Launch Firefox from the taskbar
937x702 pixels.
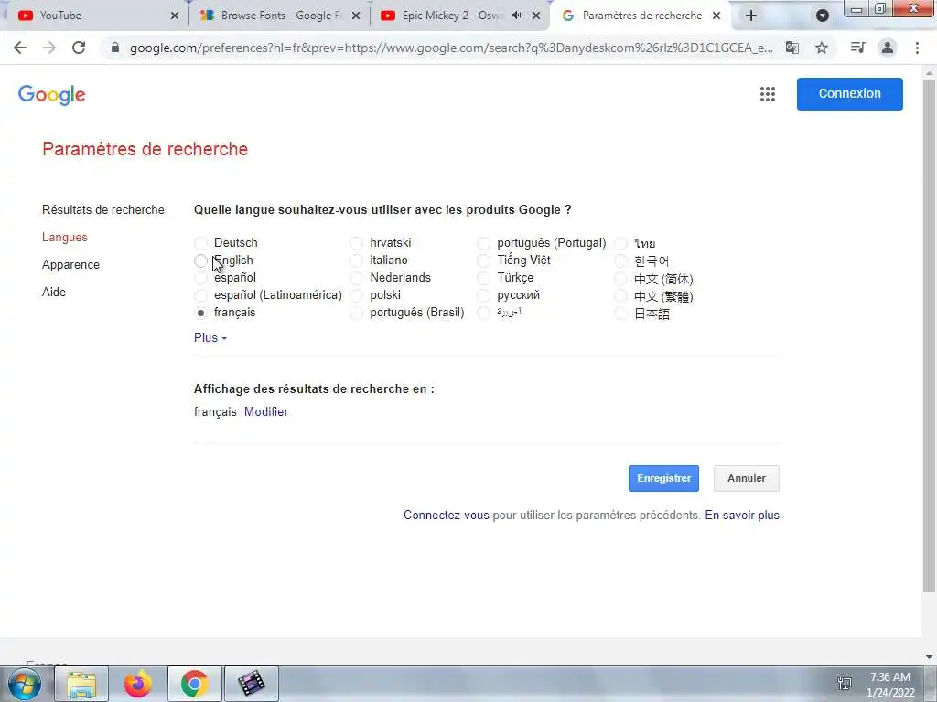coord(138,684)
